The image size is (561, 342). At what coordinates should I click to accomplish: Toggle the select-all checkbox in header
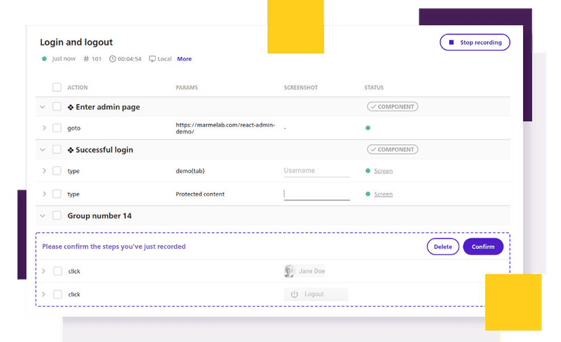57,87
